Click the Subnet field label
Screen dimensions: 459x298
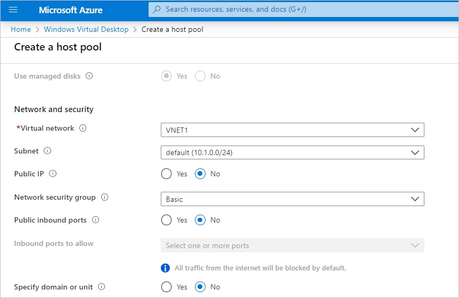coord(26,151)
